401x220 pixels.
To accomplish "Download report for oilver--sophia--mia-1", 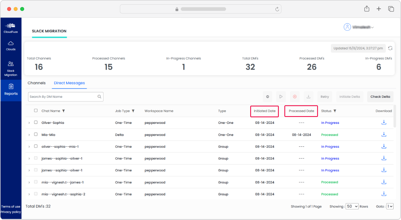I will pyautogui.click(x=384, y=146).
